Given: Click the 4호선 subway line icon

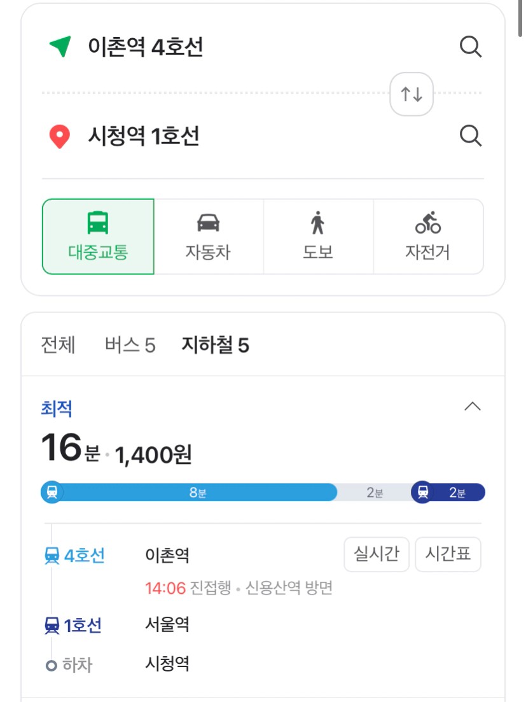Looking at the screenshot, I should tap(52, 556).
